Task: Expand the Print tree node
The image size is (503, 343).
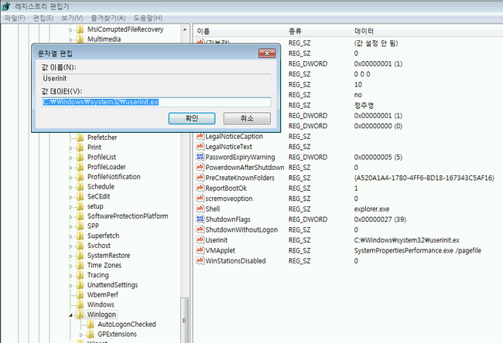Action: [70, 148]
